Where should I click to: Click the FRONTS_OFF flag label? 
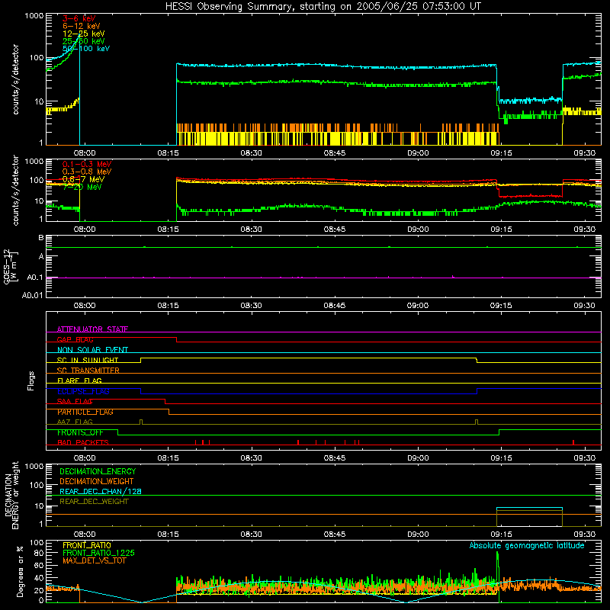point(80,432)
